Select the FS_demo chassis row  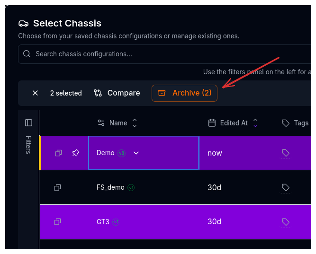point(156,187)
